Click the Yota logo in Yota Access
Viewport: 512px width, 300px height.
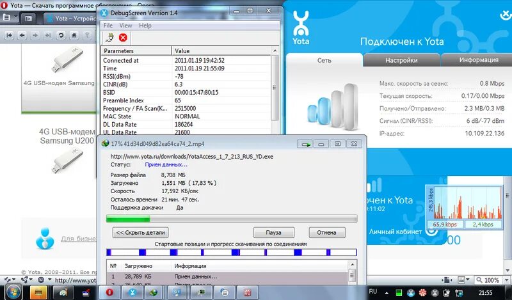click(301, 28)
